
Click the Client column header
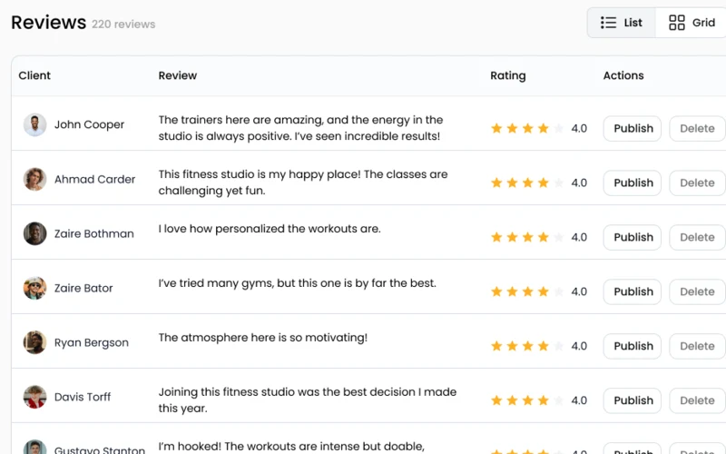tap(34, 75)
